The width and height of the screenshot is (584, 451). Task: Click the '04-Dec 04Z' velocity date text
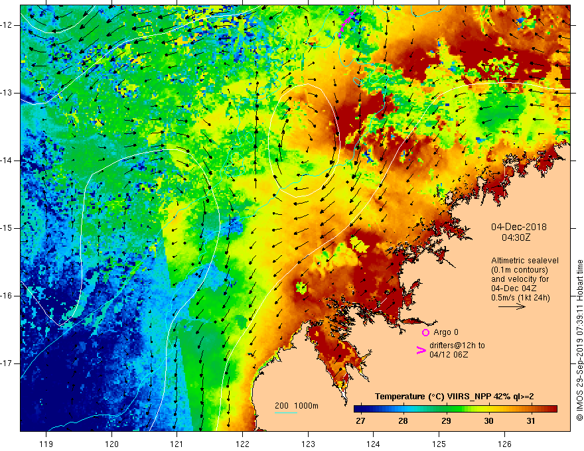514,289
